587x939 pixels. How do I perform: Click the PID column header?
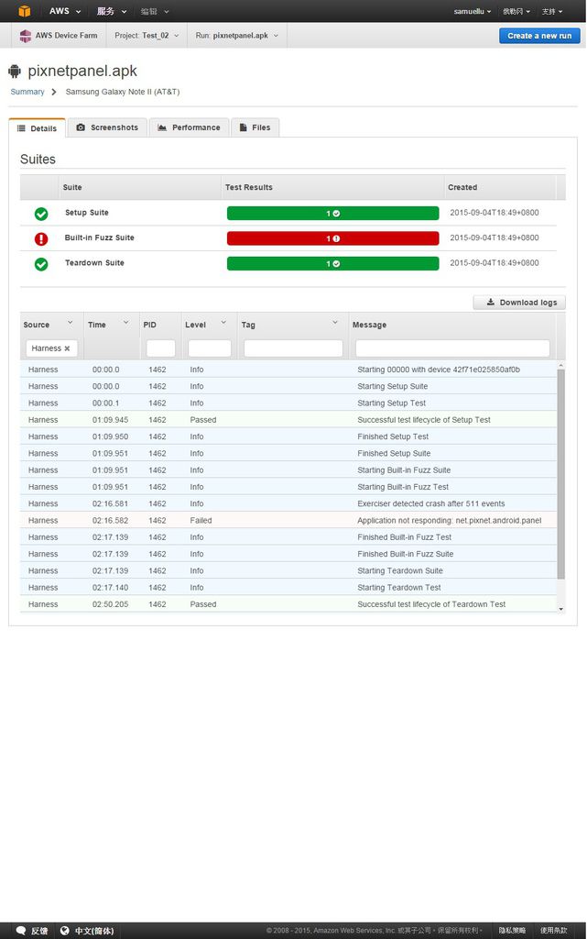(149, 325)
